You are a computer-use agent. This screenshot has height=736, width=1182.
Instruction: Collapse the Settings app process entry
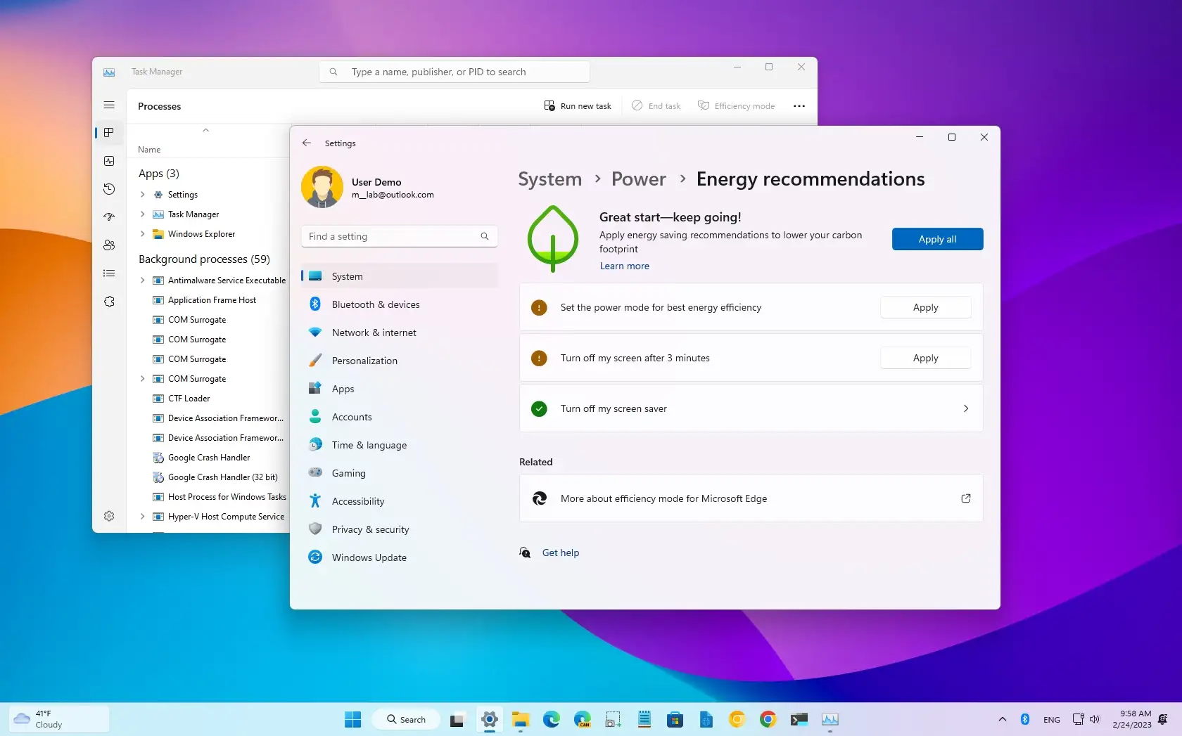click(141, 194)
